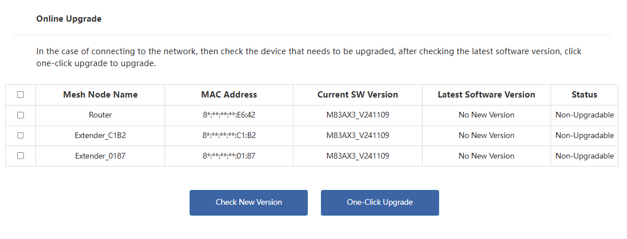The width and height of the screenshot is (627, 239).
Task: Toggle the select-all checkbox in table header
Action: (x=21, y=95)
